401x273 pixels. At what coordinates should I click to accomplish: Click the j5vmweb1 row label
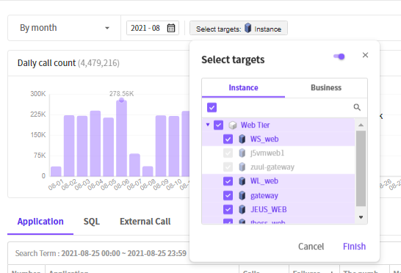pos(267,153)
